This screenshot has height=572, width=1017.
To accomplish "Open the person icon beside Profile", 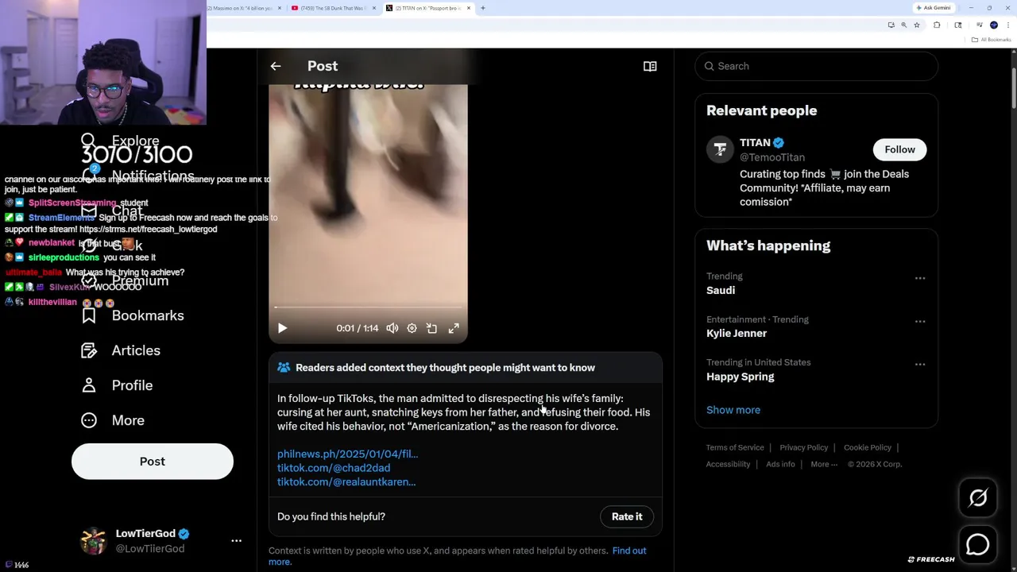I will pos(89,385).
